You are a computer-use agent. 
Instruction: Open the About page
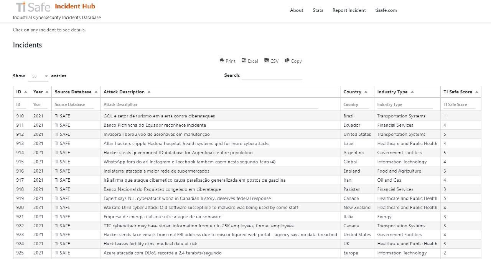297,10
